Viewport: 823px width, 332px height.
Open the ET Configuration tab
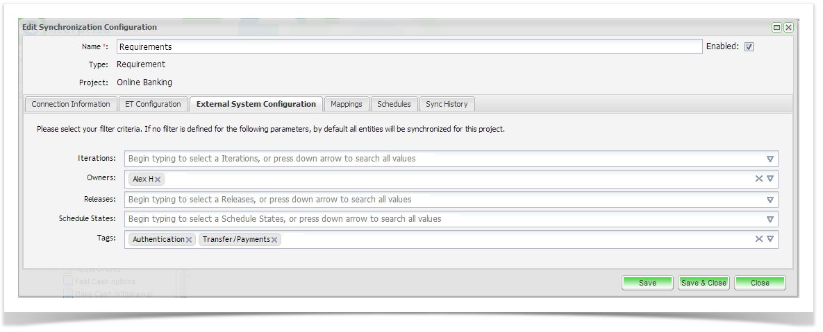[153, 104]
